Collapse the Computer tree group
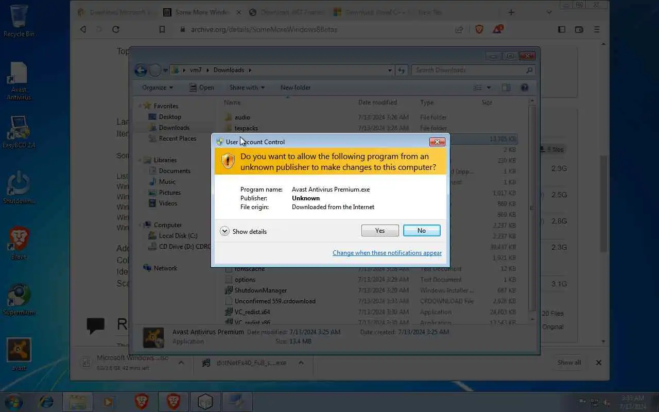 [x=140, y=225]
